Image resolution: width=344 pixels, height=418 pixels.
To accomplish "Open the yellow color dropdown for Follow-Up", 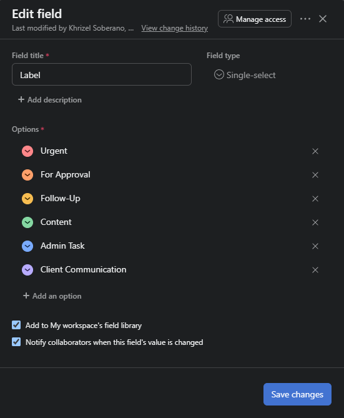I will click(x=27, y=199).
